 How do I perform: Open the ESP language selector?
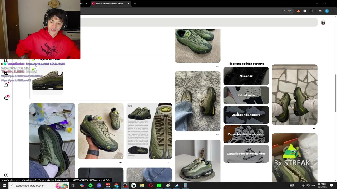point(313,186)
